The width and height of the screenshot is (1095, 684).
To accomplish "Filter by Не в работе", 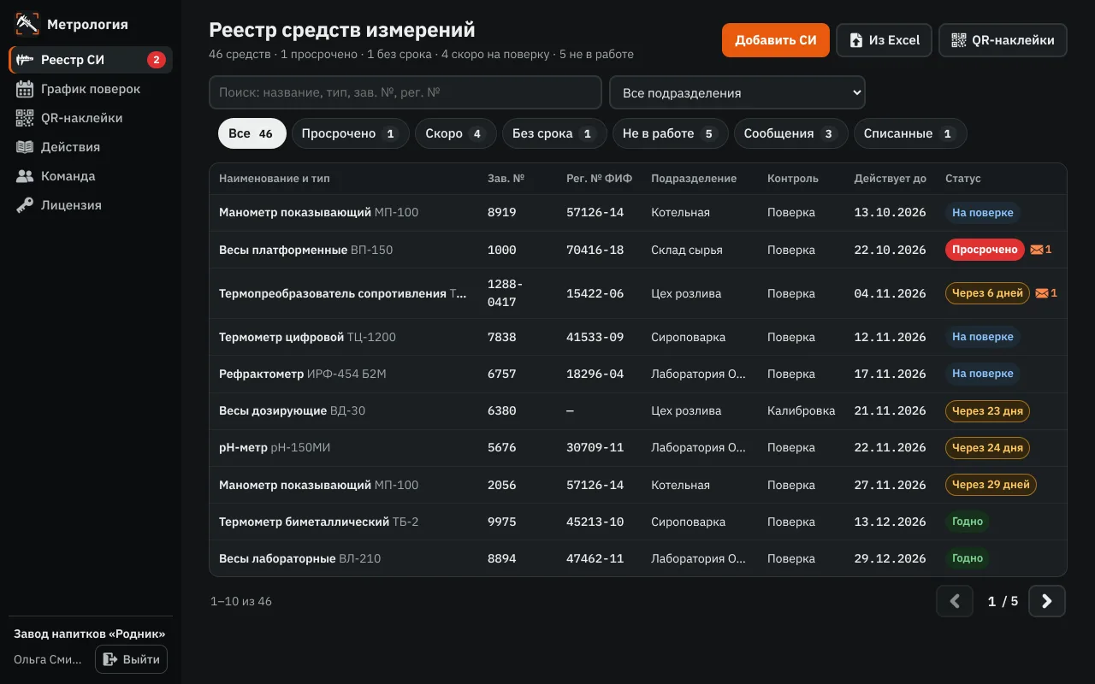I will [670, 133].
